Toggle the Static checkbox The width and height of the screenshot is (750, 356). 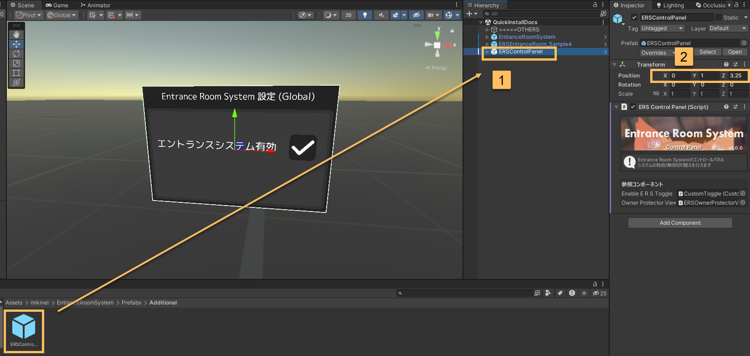coord(719,18)
